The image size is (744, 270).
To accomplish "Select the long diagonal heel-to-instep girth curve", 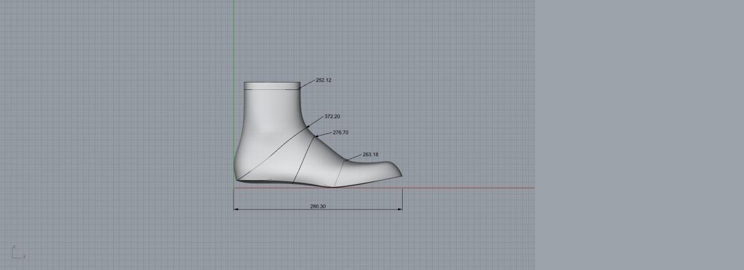I will (273, 154).
